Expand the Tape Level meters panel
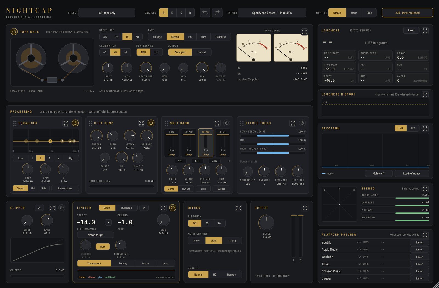This screenshot has width=439, height=288. click(304, 32)
